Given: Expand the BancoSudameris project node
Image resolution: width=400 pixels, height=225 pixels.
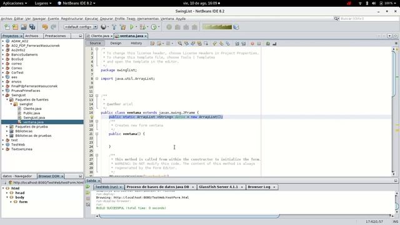Looking at the screenshot, I should pyautogui.click(x=3, y=54).
